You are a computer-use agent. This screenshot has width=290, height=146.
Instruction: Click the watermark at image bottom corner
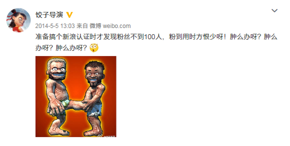coord(107,136)
